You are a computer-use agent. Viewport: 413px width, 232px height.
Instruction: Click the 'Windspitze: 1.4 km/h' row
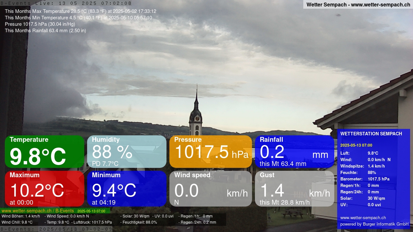[x=363, y=166]
